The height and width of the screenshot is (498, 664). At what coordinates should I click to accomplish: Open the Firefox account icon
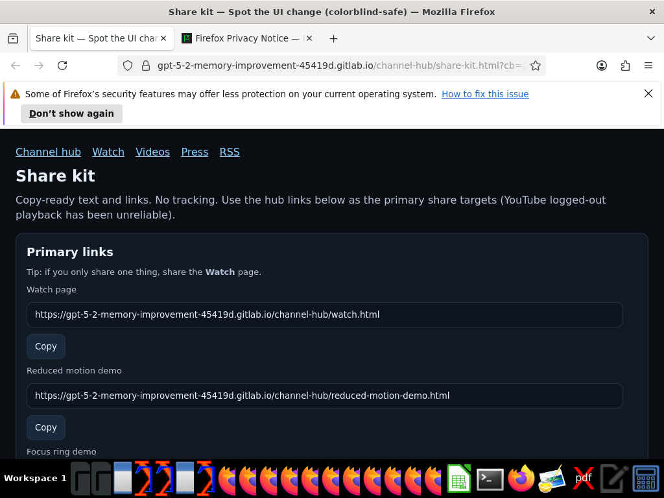pyautogui.click(x=601, y=65)
